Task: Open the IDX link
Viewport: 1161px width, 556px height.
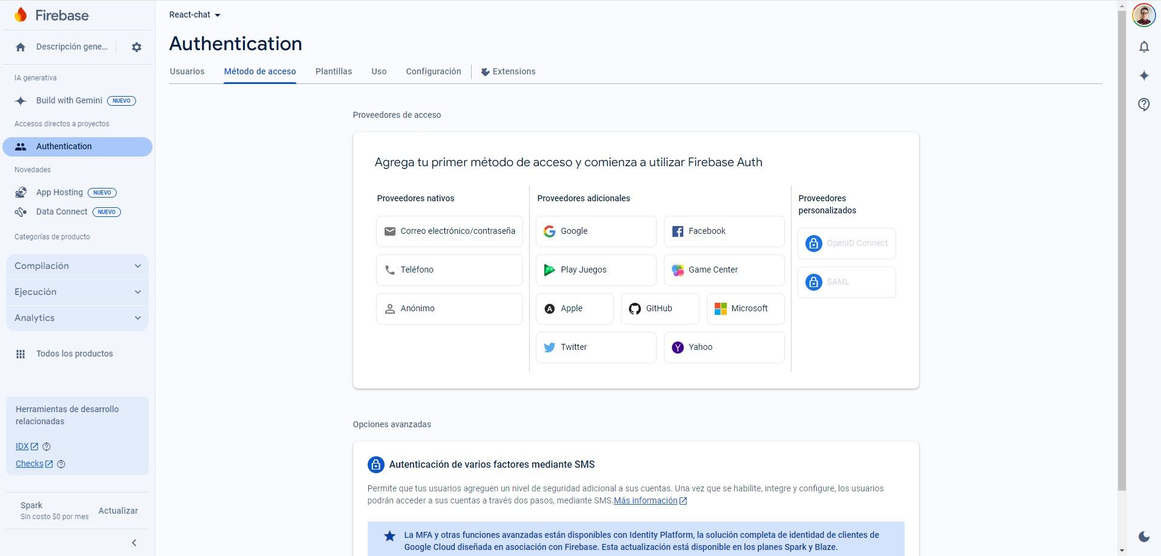Action: pos(27,447)
